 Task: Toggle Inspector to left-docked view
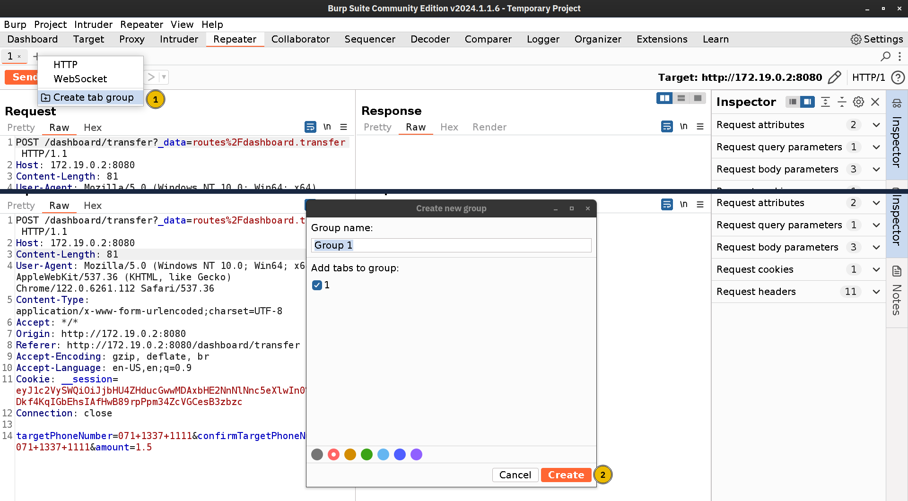pyautogui.click(x=793, y=102)
